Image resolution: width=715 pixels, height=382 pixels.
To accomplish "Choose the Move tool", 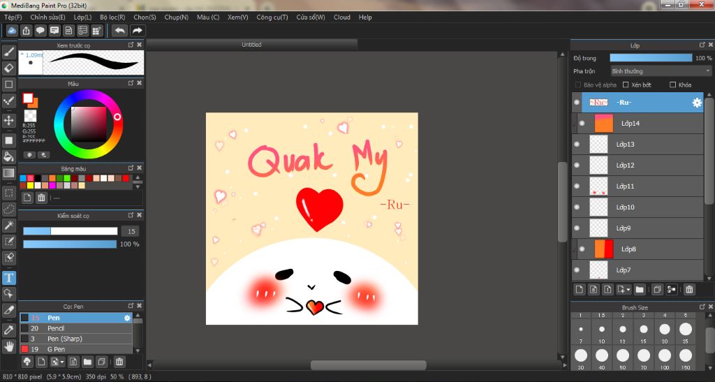I will (9, 120).
